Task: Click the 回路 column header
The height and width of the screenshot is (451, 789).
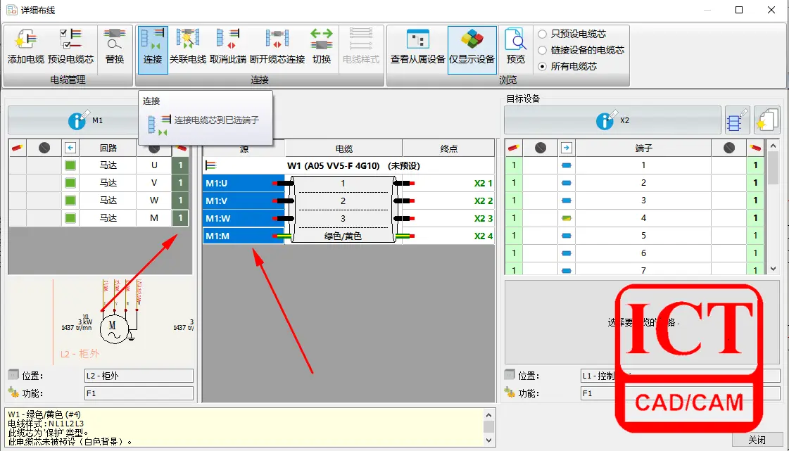Action: pyautogui.click(x=108, y=148)
